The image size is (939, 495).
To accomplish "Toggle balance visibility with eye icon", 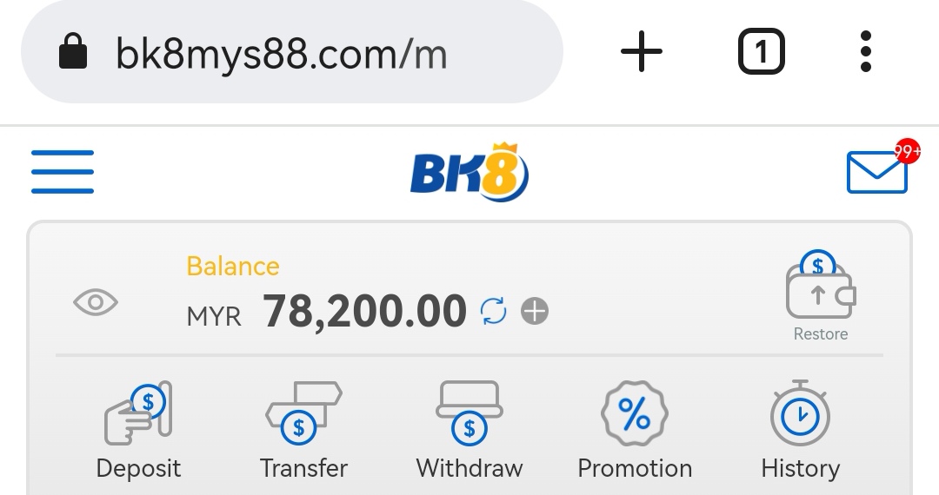I will point(96,302).
